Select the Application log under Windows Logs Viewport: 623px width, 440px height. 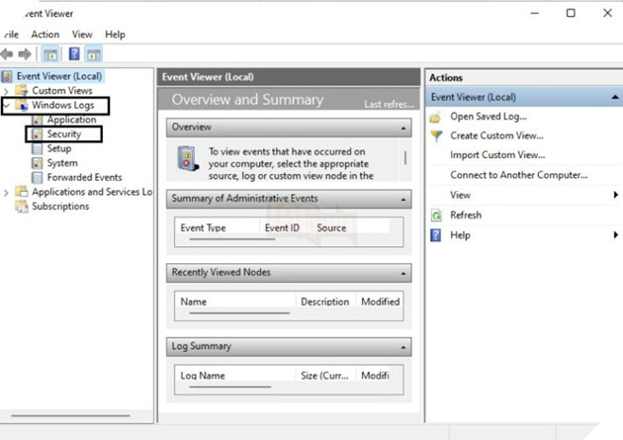71,120
